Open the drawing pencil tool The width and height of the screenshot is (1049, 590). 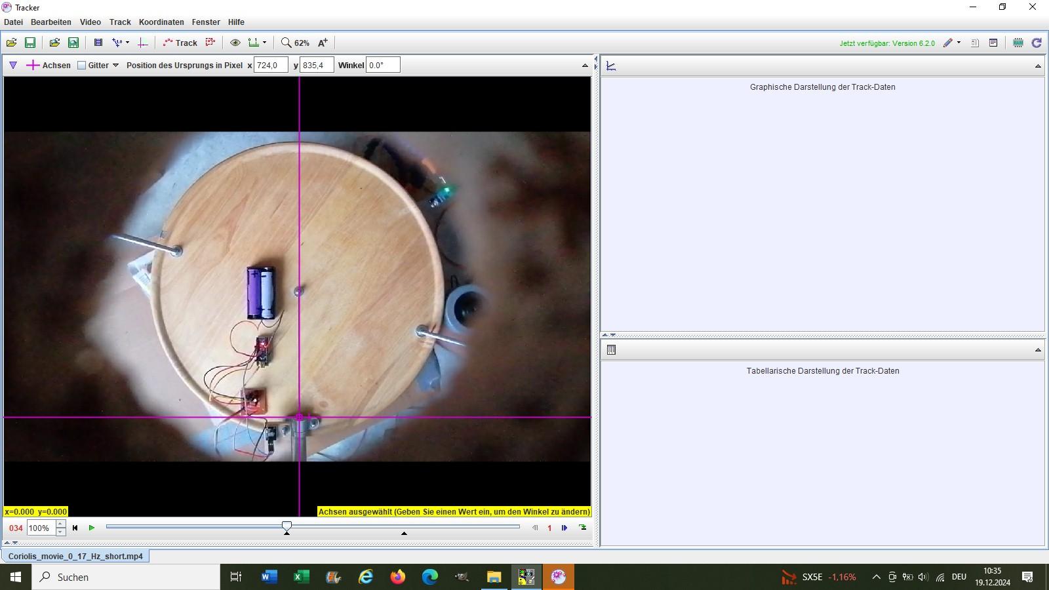948,43
